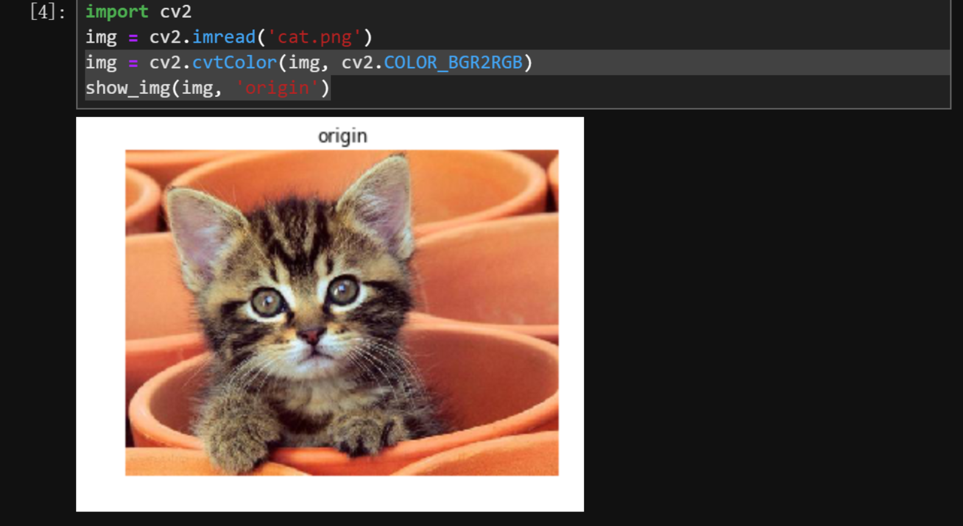Click the imread function name
This screenshot has width=963, height=526.
[x=224, y=37]
